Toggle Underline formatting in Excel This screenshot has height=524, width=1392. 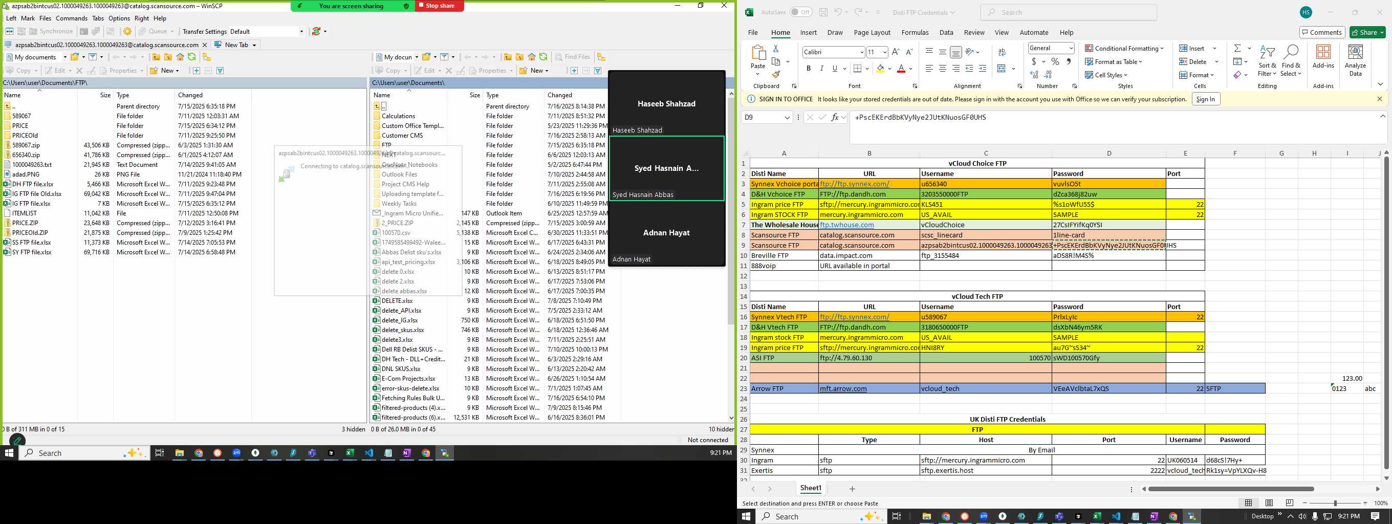pyautogui.click(x=835, y=69)
